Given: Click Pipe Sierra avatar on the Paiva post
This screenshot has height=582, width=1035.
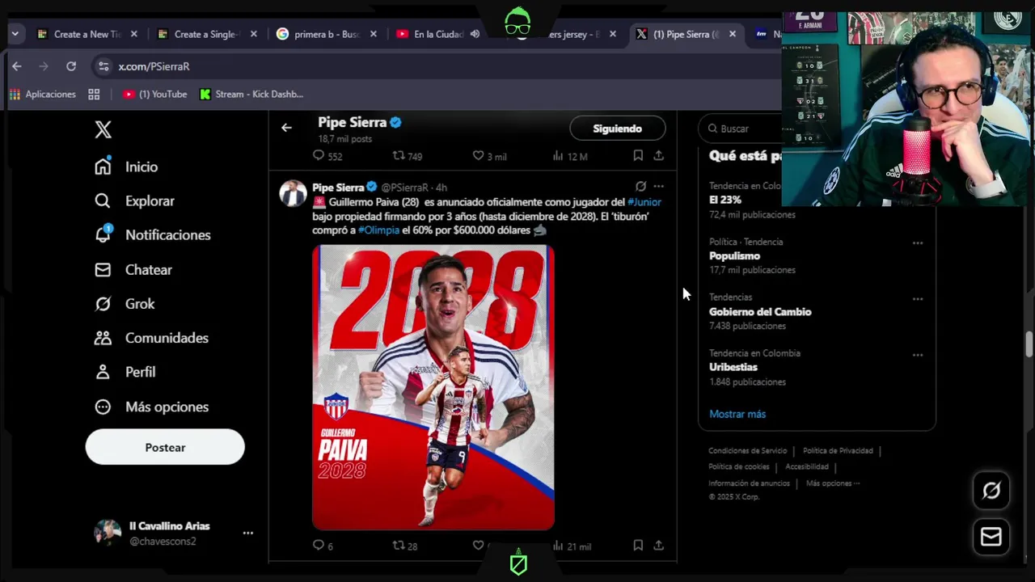Looking at the screenshot, I should tap(293, 193).
